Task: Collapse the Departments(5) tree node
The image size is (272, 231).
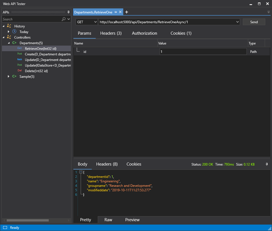Action: [9, 43]
